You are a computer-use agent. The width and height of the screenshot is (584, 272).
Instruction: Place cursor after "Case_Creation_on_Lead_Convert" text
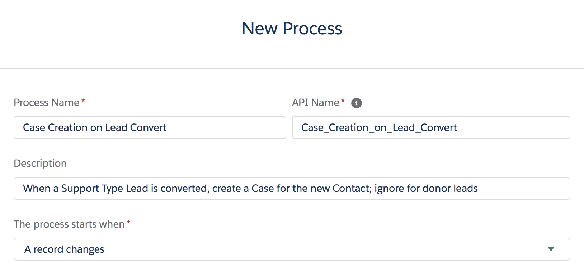(458, 127)
